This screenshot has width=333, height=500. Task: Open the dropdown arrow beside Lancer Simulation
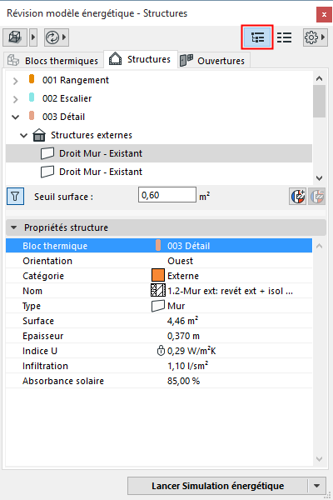[x=316, y=486]
